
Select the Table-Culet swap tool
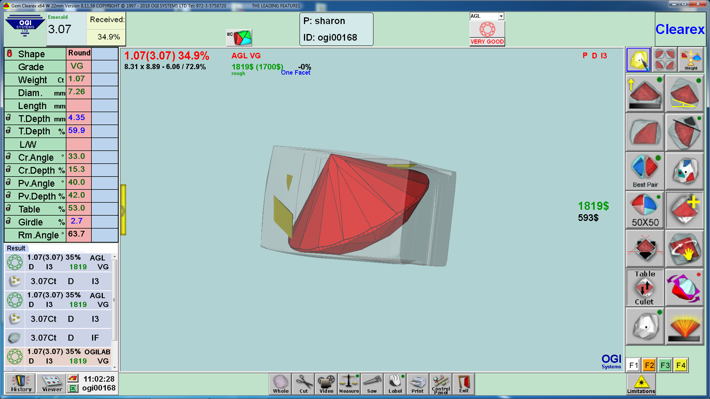click(x=644, y=287)
